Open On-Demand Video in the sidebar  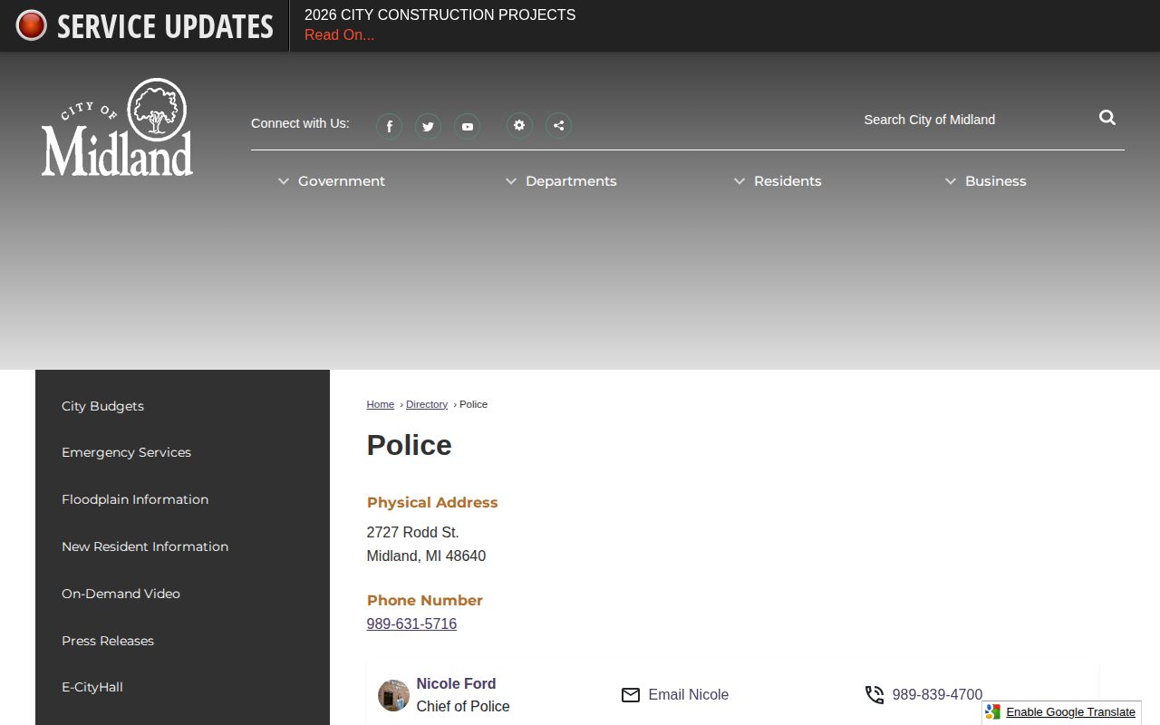click(x=121, y=594)
